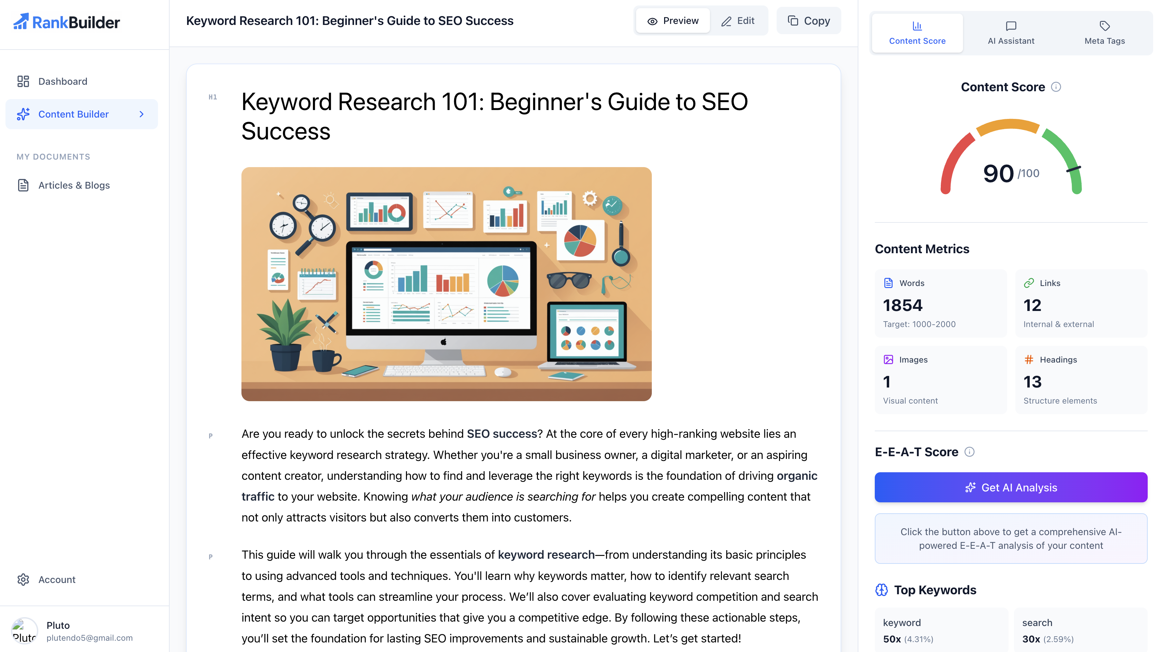Click E-E-A-T Score info icon
1160x652 pixels.
click(970, 452)
